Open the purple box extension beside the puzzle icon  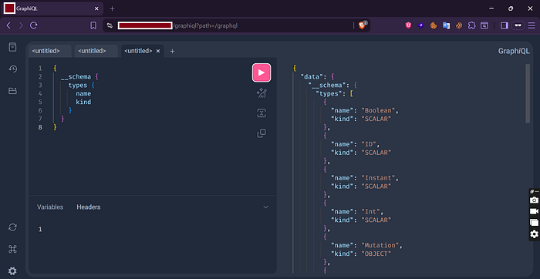[x=484, y=25]
